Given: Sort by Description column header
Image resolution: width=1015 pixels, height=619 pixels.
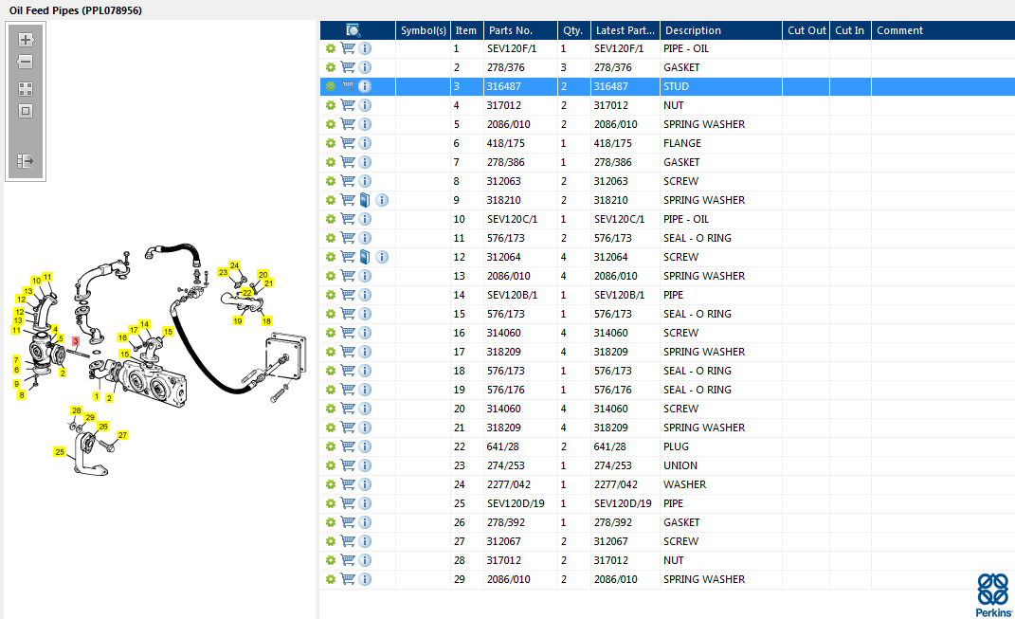Looking at the screenshot, I should [720, 30].
